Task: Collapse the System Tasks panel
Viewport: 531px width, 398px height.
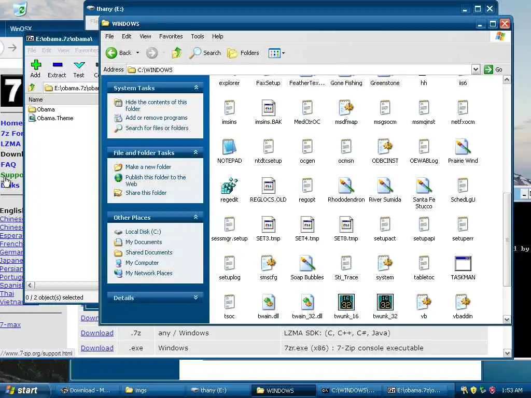Action: 195,88
